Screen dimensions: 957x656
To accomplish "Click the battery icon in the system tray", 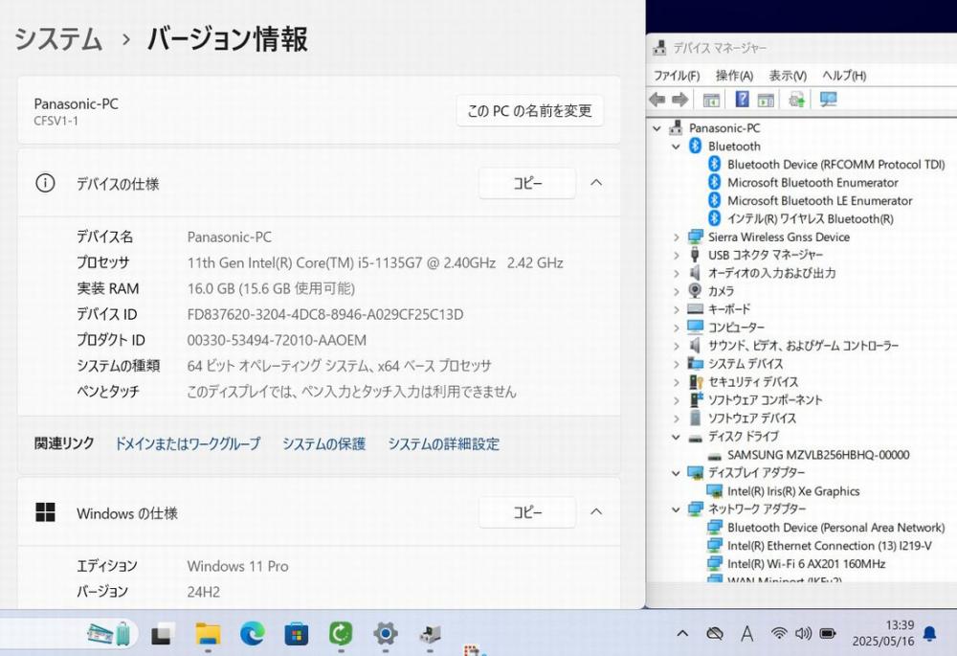I will (828, 633).
